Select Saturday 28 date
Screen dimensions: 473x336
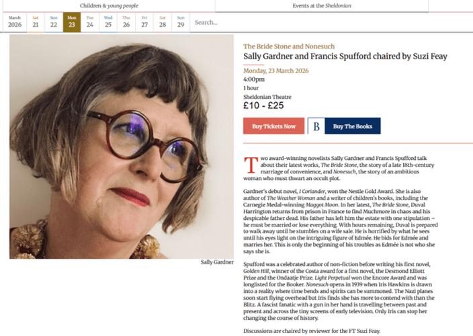click(x=162, y=22)
